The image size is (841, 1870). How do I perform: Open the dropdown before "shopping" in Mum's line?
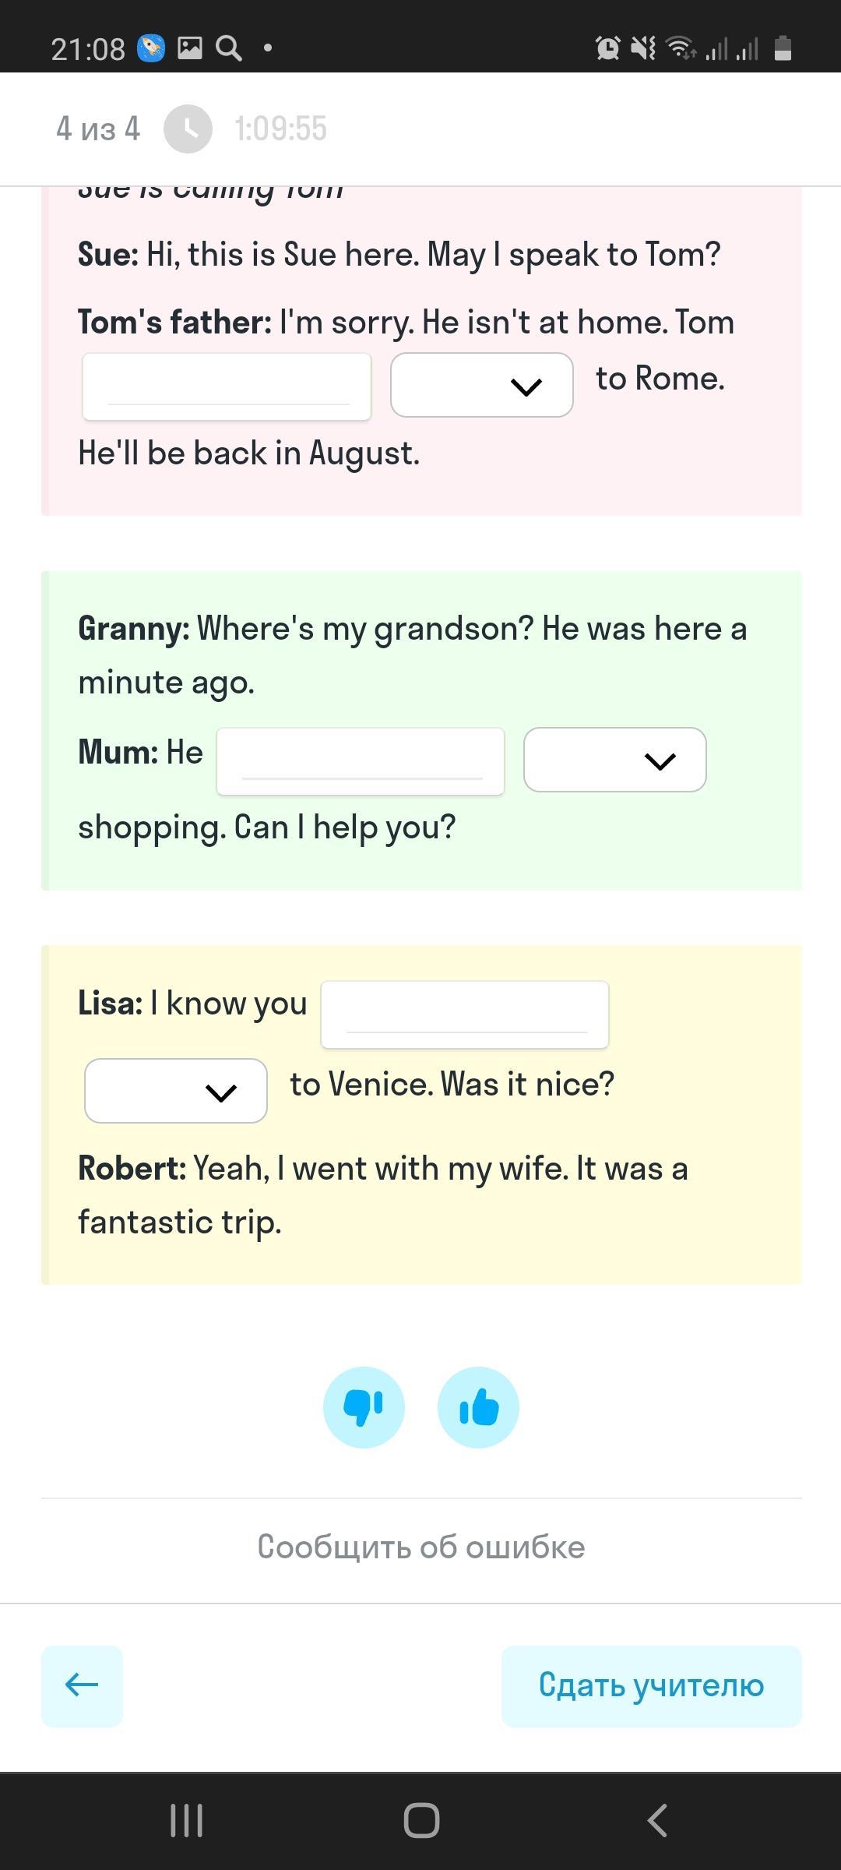pyautogui.click(x=615, y=760)
